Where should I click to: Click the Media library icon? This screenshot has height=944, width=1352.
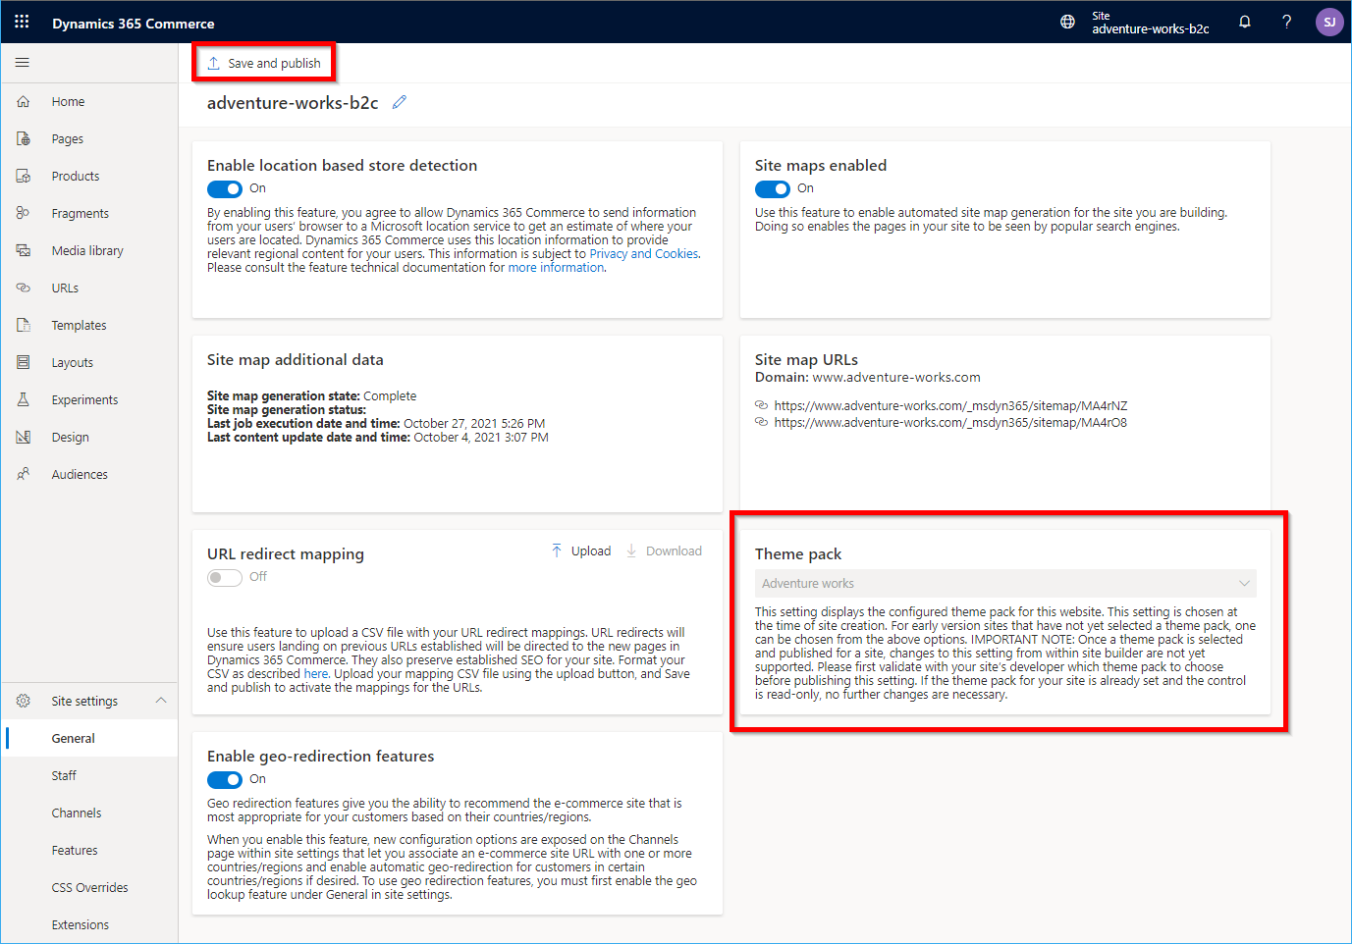tap(24, 251)
